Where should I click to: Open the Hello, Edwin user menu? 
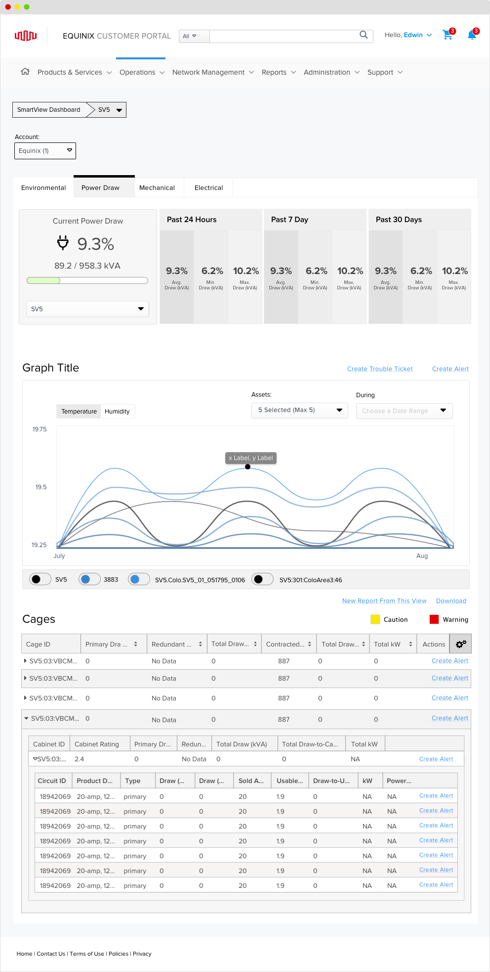(x=408, y=35)
